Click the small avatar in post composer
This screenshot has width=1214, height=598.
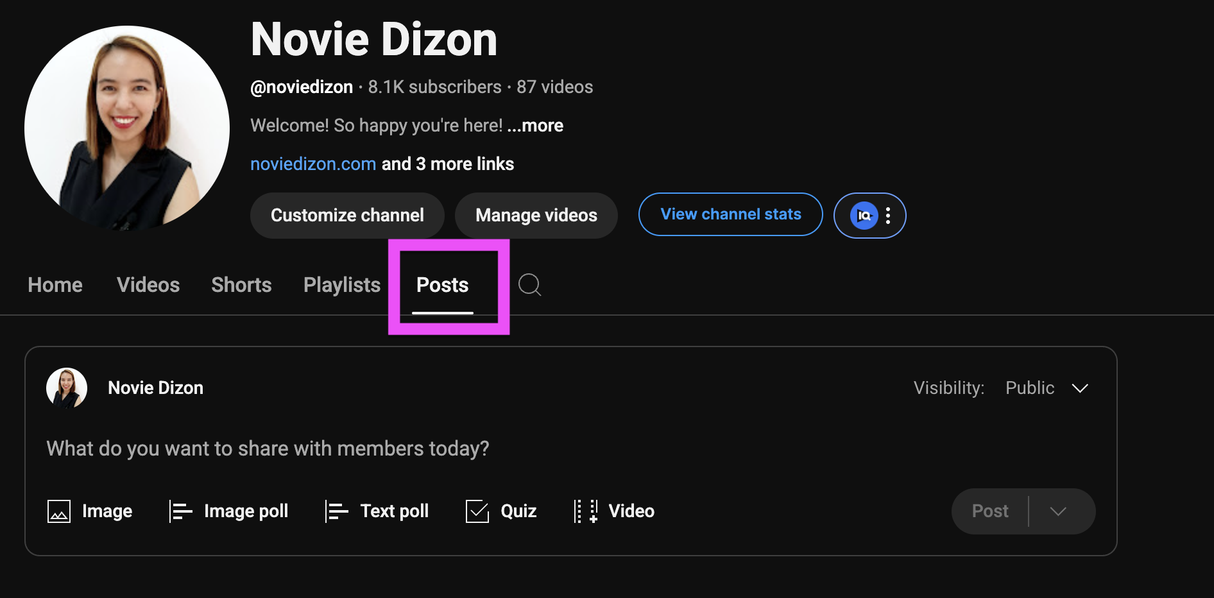coord(67,388)
